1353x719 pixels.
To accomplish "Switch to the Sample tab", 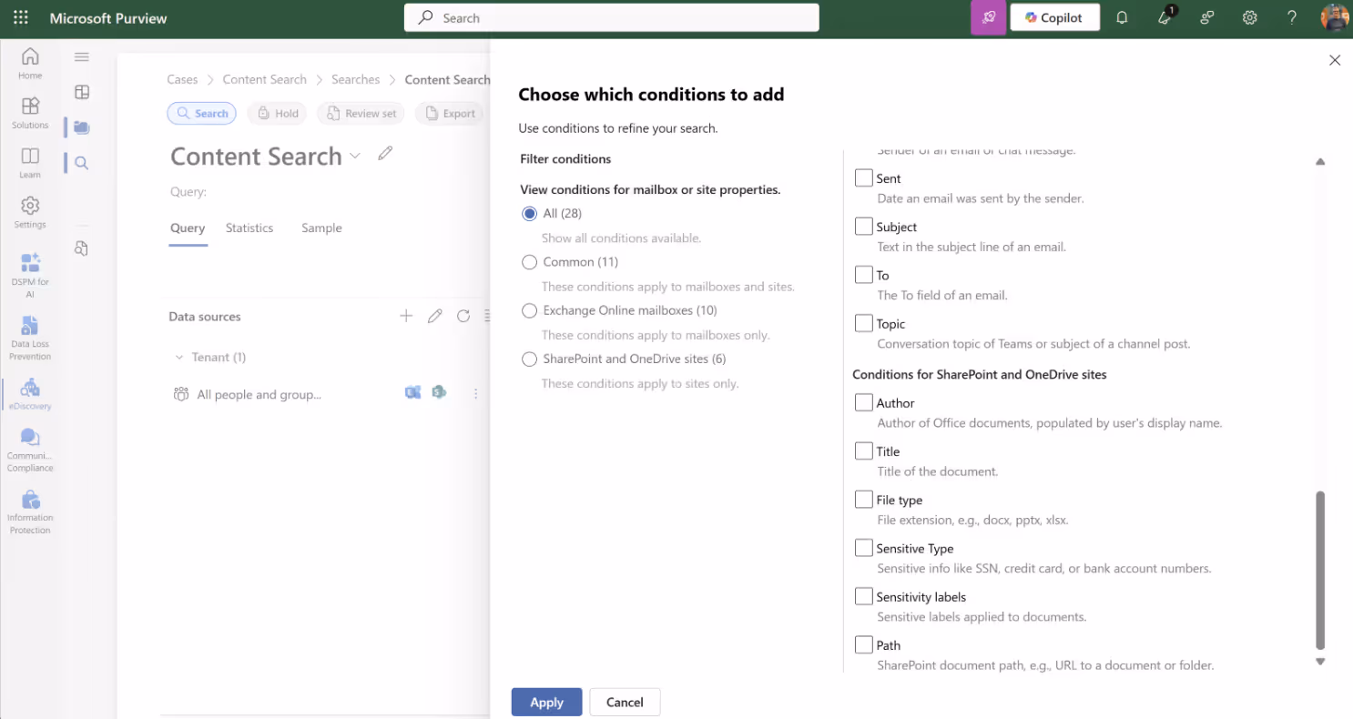I will (321, 228).
